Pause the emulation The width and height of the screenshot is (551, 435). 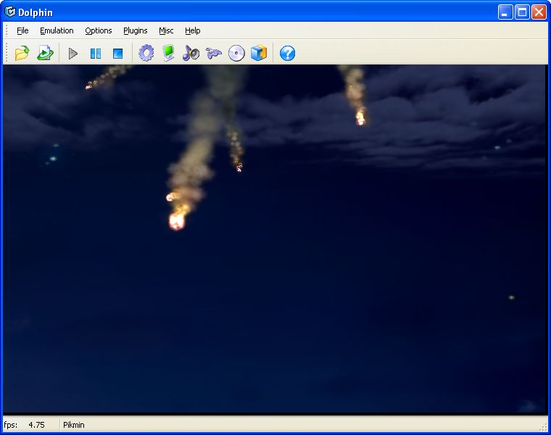coord(96,54)
